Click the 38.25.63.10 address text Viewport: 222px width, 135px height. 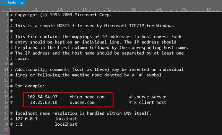point(44,102)
